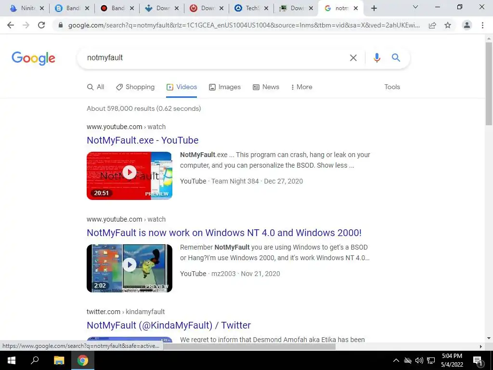Close the TechSmith tab
Viewport: 493px width, 370px height.
(266, 9)
